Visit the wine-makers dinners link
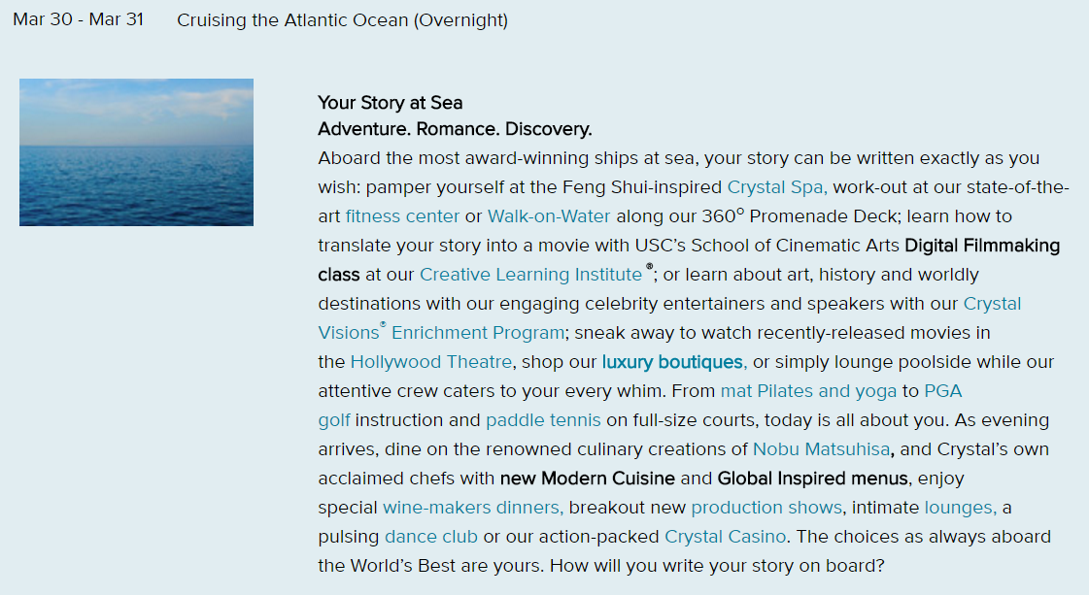This screenshot has height=595, width=1089. (473, 509)
